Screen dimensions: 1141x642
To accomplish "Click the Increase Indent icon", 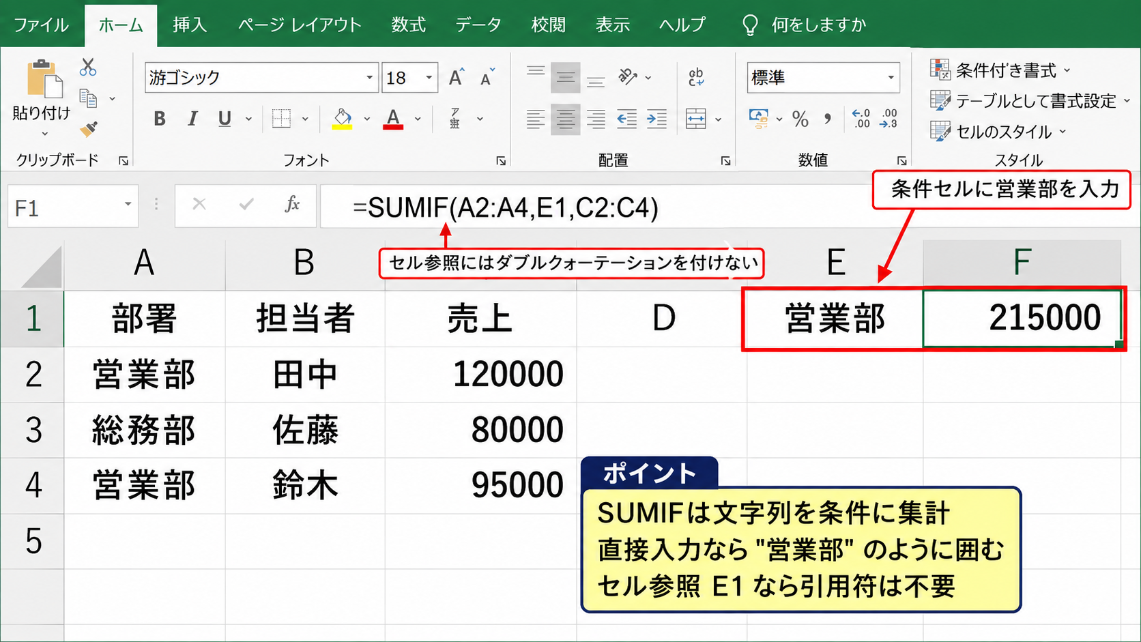I will coord(656,119).
